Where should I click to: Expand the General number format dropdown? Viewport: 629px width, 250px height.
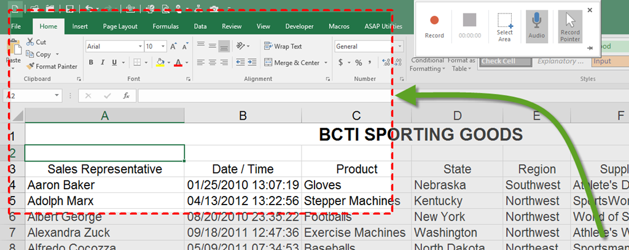[399, 46]
